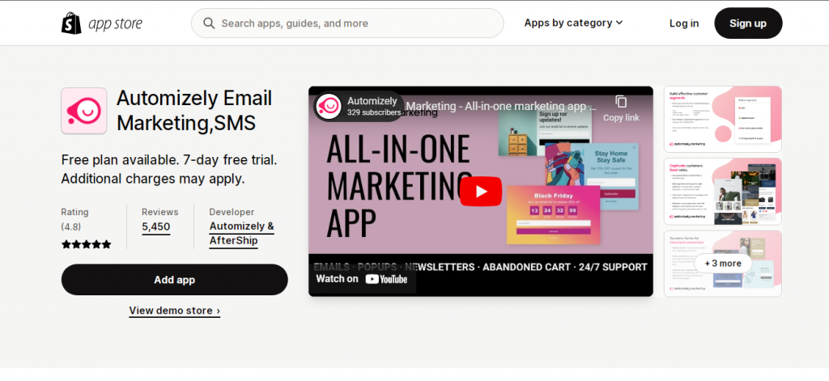Open View demo store link
Viewport: 829px width, 381px height.
click(175, 311)
